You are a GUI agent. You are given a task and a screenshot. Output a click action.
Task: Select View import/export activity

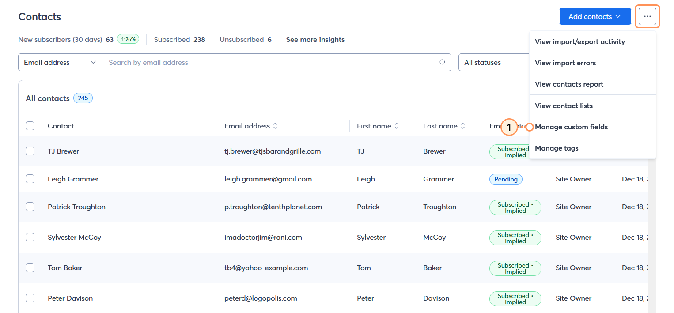tap(580, 41)
